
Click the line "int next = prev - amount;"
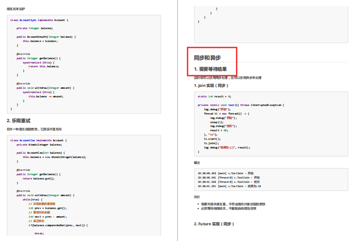48,217
